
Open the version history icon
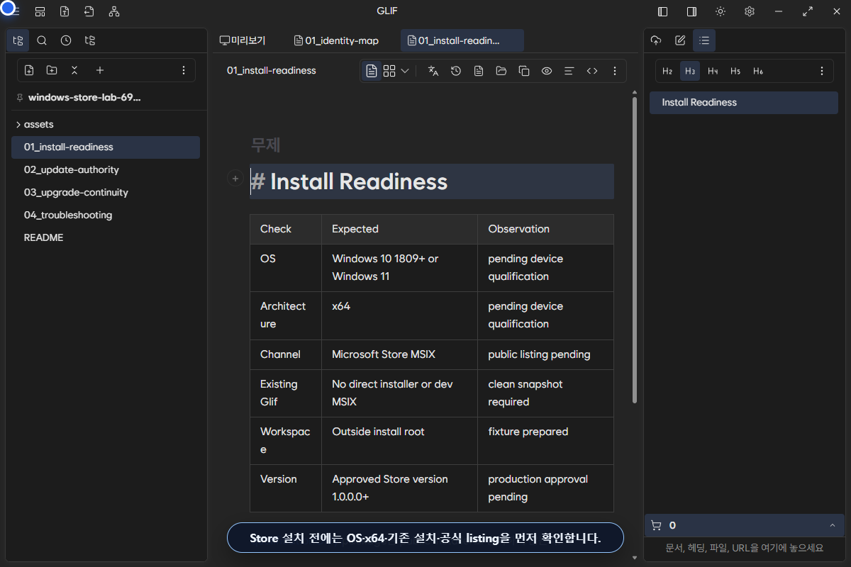(456, 71)
